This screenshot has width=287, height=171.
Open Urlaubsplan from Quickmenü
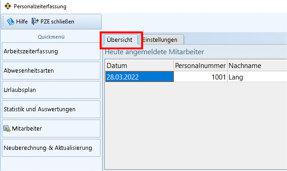click(x=51, y=90)
